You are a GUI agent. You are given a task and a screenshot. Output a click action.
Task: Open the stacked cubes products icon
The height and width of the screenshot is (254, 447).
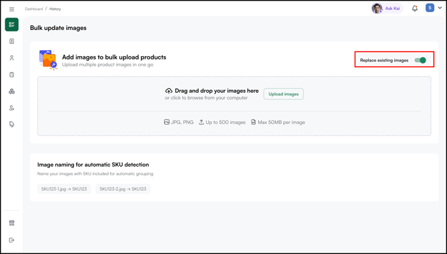click(x=12, y=91)
